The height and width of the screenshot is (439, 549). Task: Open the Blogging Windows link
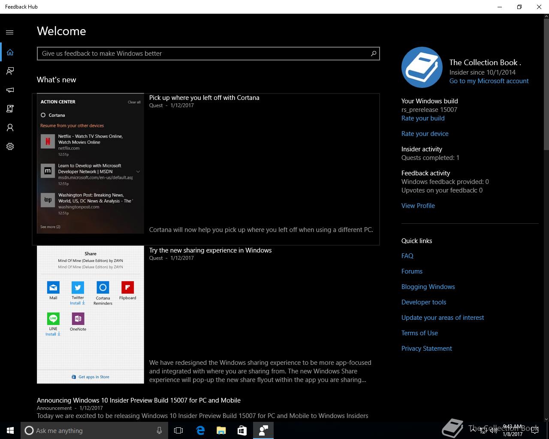428,287
